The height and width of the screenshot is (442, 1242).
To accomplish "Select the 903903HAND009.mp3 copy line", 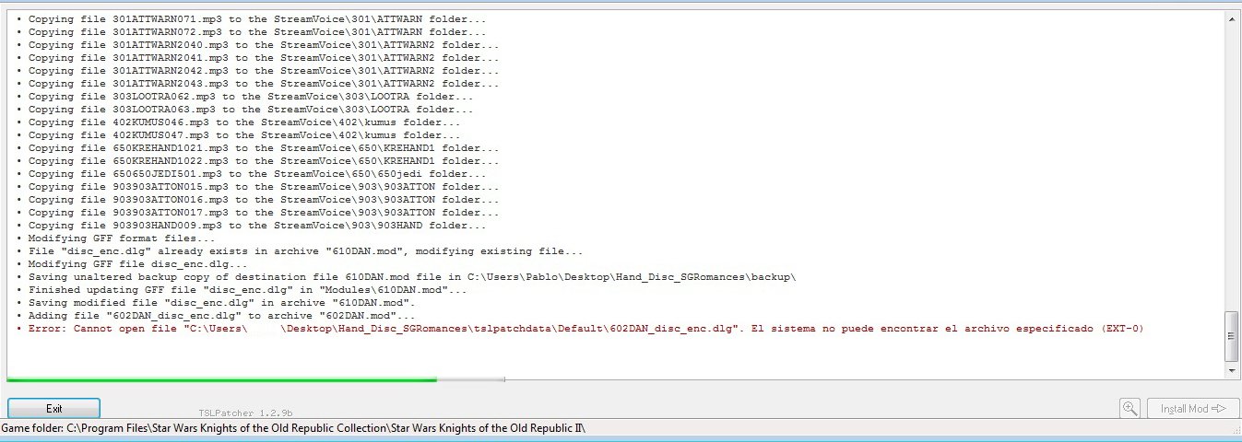I will (258, 226).
